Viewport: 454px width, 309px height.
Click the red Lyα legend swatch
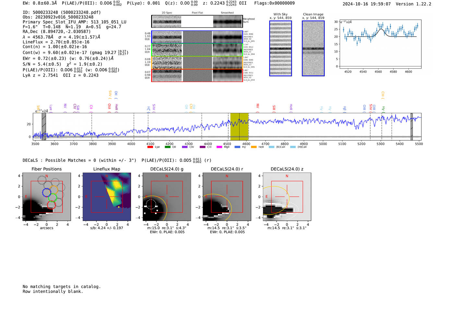(x=150, y=147)
